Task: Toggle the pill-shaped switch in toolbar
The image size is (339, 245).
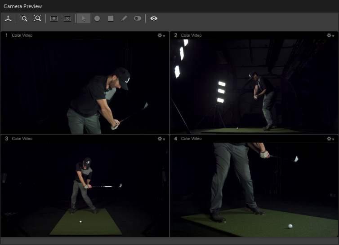Action: (138, 18)
